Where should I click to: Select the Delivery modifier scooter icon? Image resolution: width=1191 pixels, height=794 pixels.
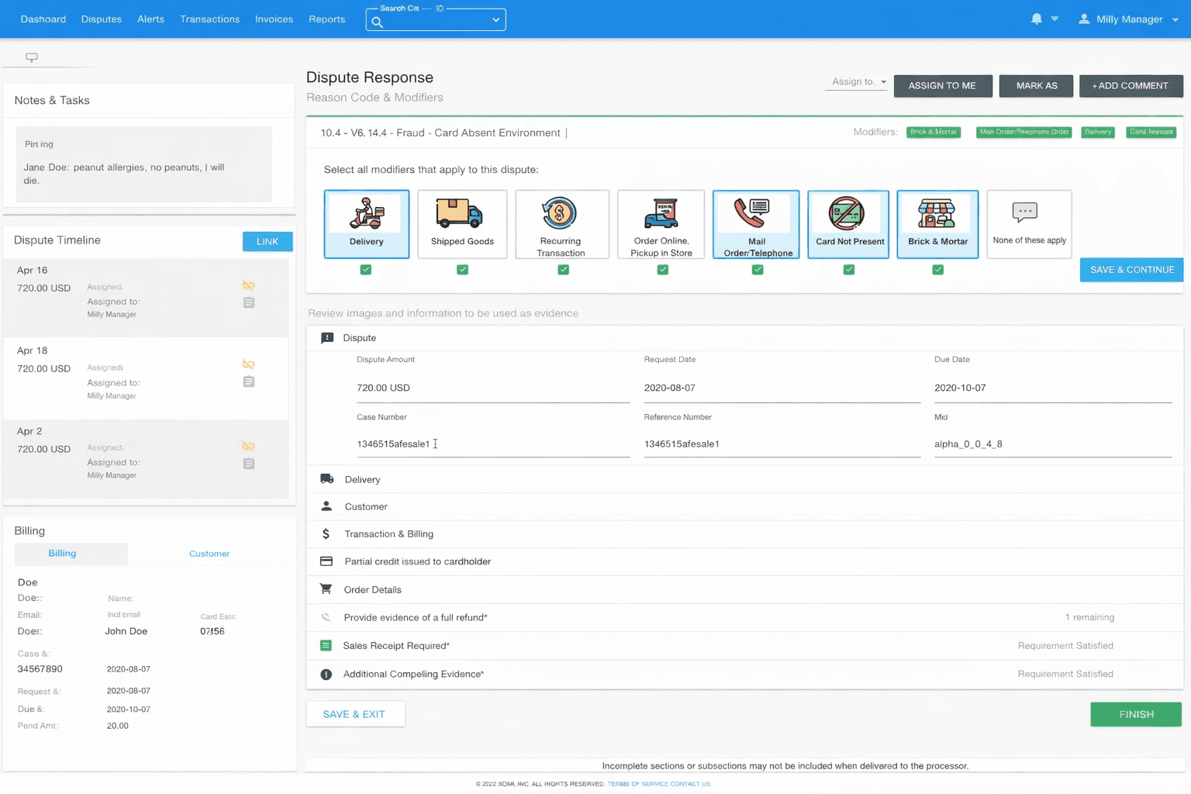[367, 213]
